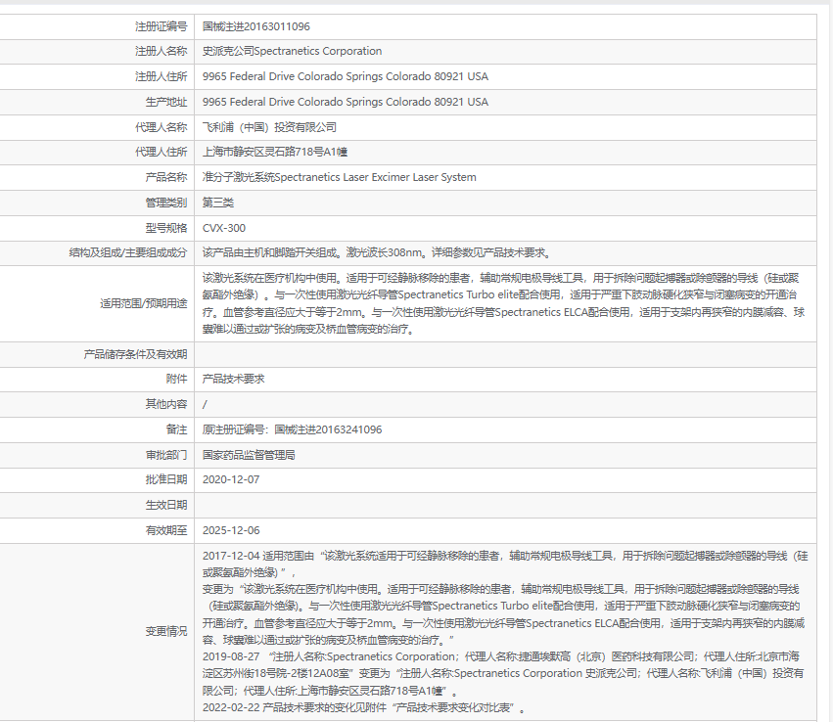The height and width of the screenshot is (722, 833).
Task: Click the 有效期至 field label
Action: [x=166, y=531]
